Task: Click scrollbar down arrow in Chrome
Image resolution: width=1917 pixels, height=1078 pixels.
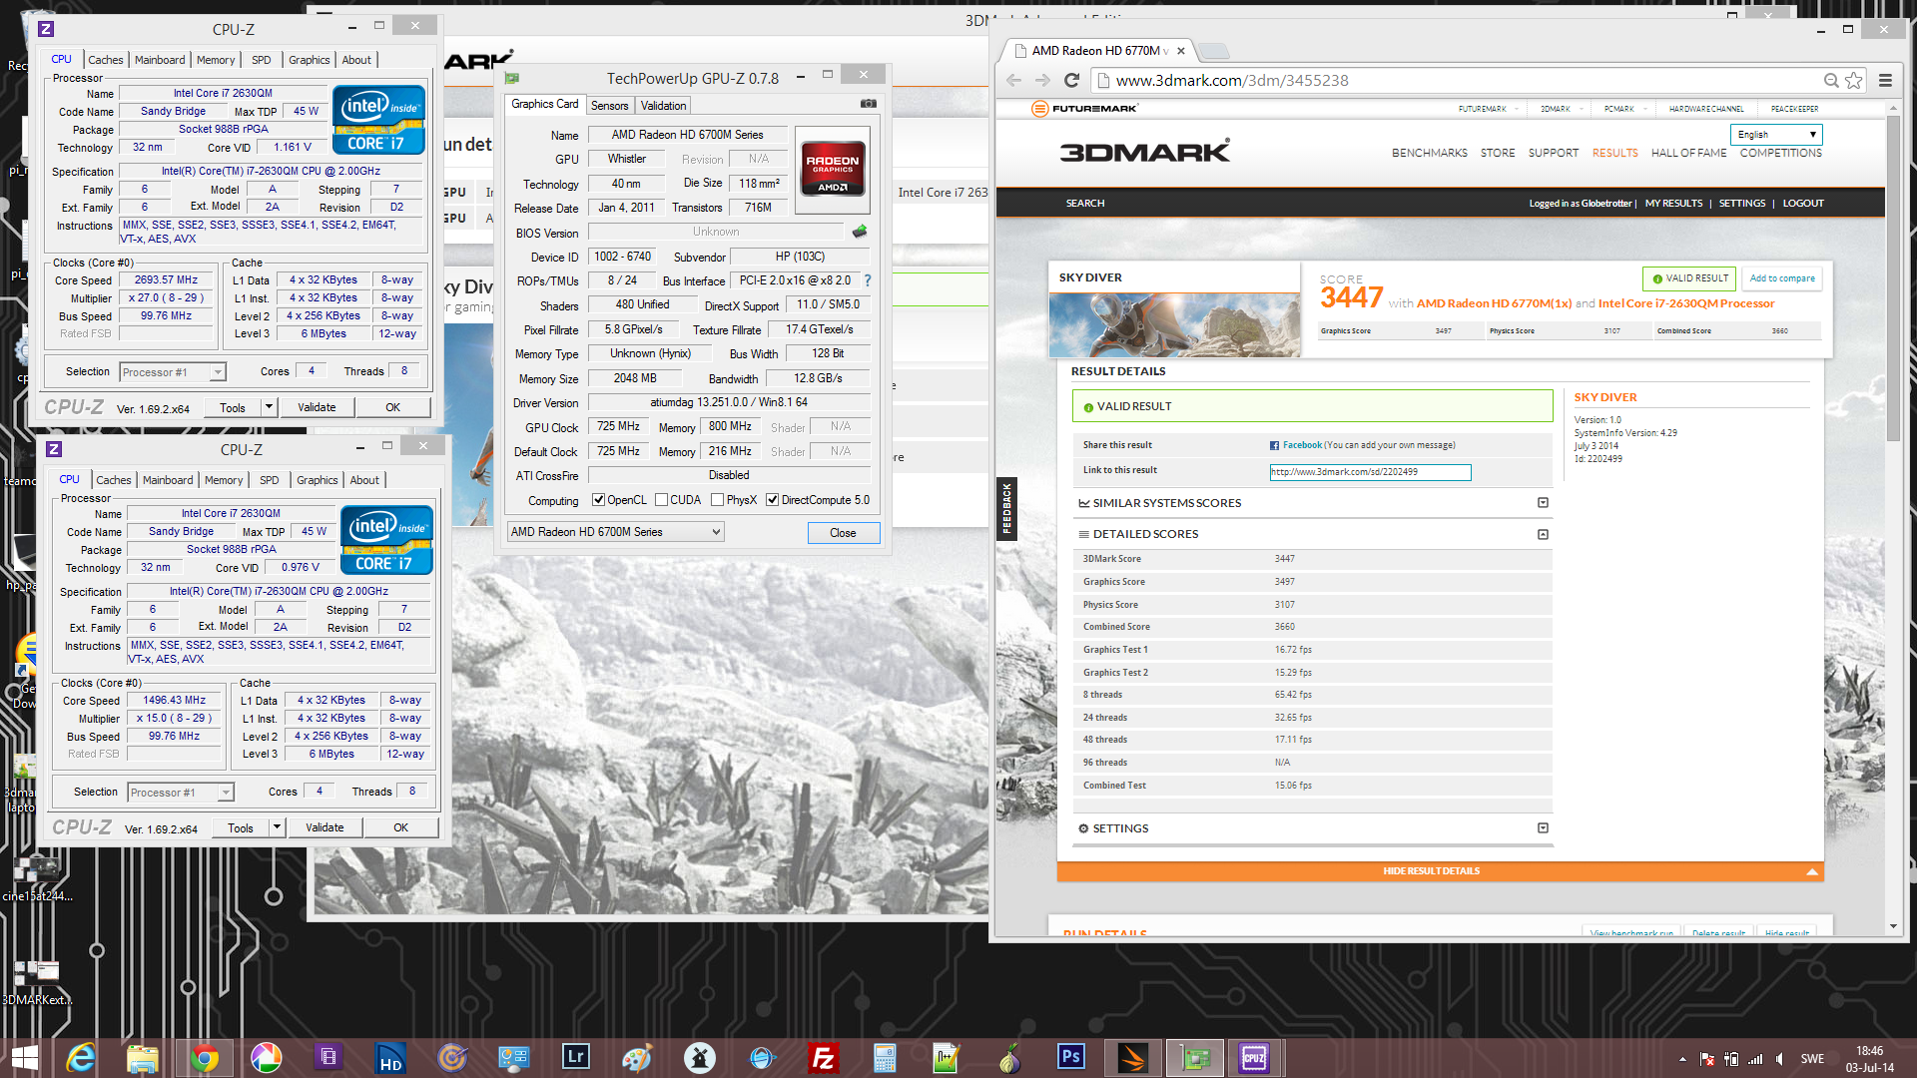Action: pos(1893,926)
